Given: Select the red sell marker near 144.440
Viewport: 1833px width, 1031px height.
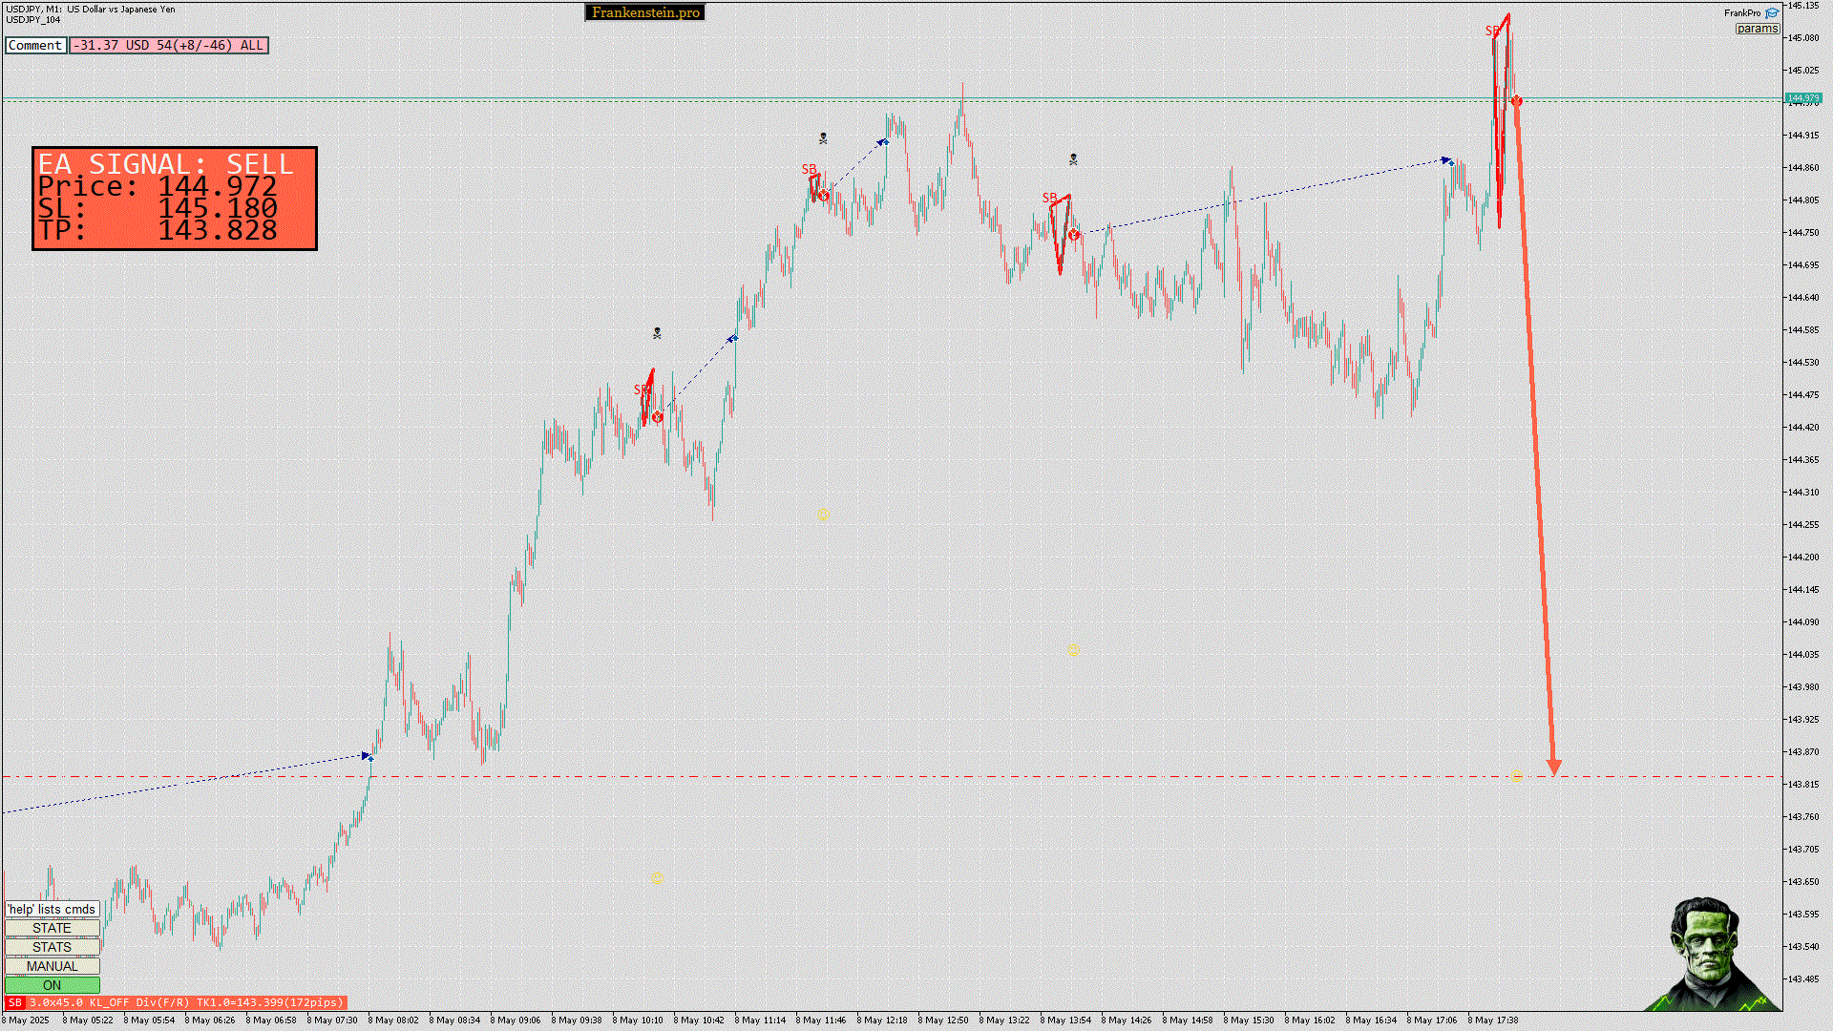Looking at the screenshot, I should pos(657,417).
